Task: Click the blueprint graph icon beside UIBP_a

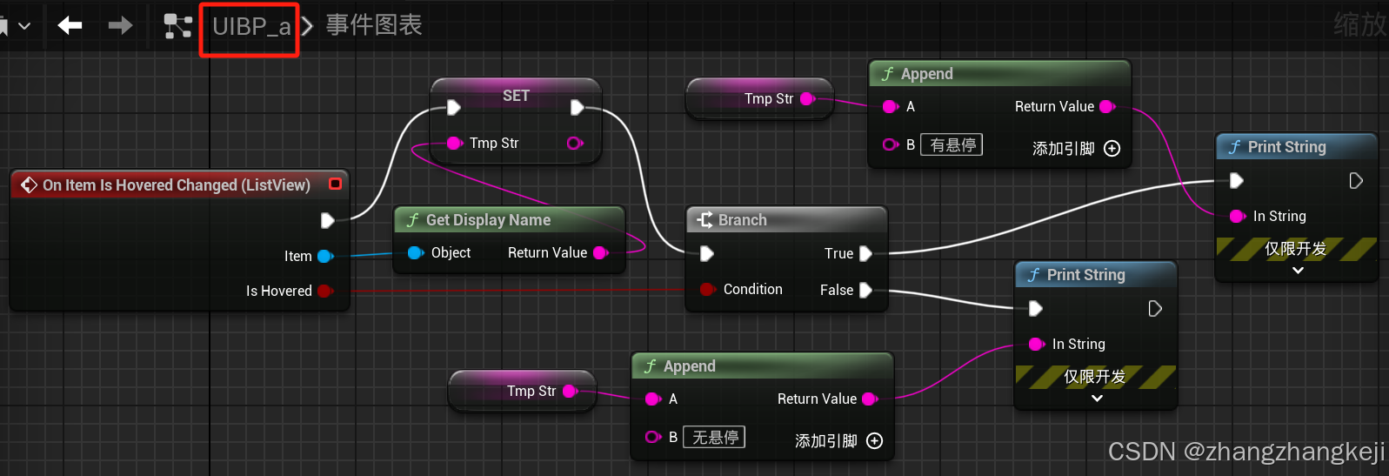Action: click(177, 26)
